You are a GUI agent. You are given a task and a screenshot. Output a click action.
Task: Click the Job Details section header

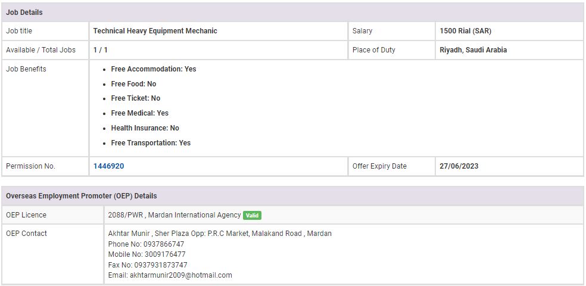(x=24, y=13)
